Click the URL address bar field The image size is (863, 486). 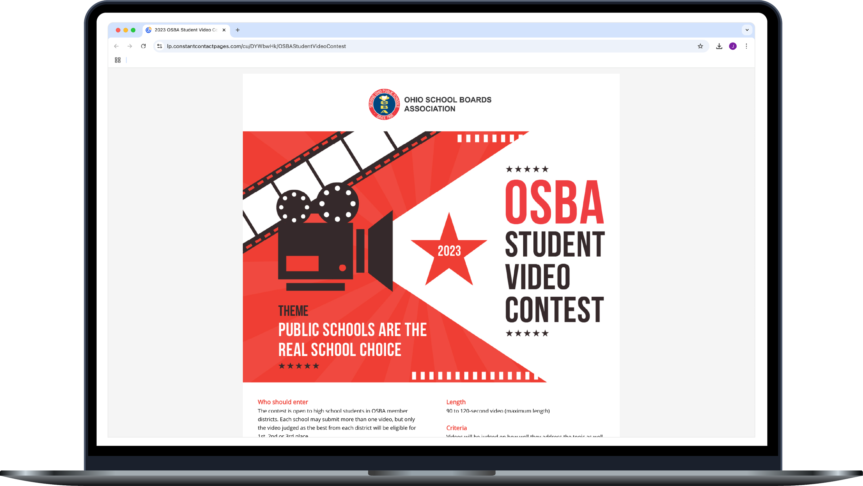tap(414, 46)
